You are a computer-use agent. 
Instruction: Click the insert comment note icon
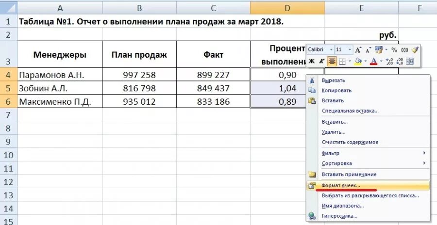(312, 174)
